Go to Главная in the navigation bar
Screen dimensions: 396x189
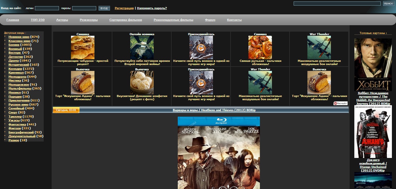[x=13, y=20]
